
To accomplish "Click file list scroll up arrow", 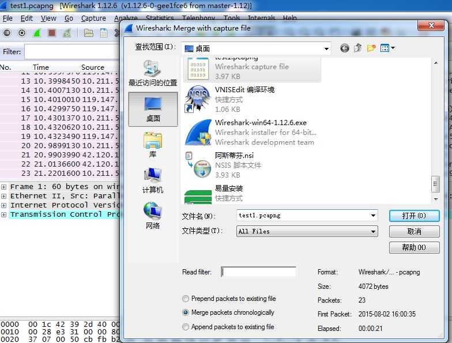I will pyautogui.click(x=436, y=62).
